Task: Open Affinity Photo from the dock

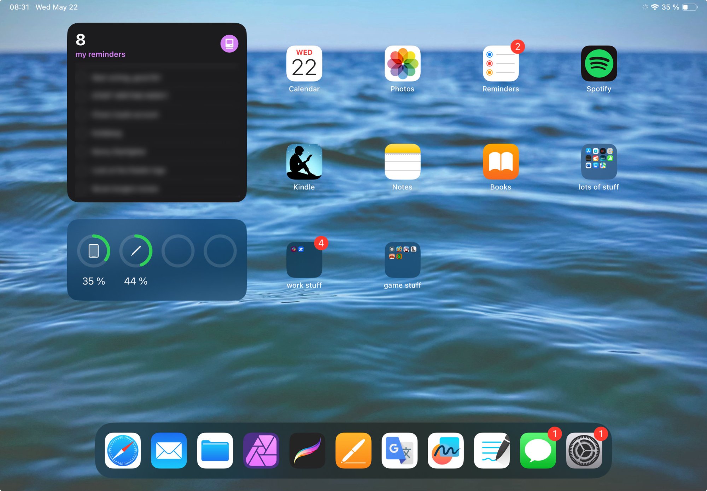Action: pos(261,450)
